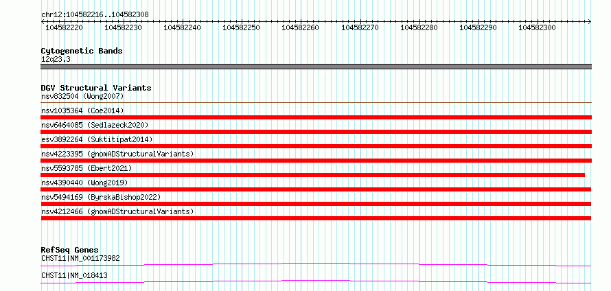
Task: Click the DGV Structural Variants track heading
Action: (96, 88)
